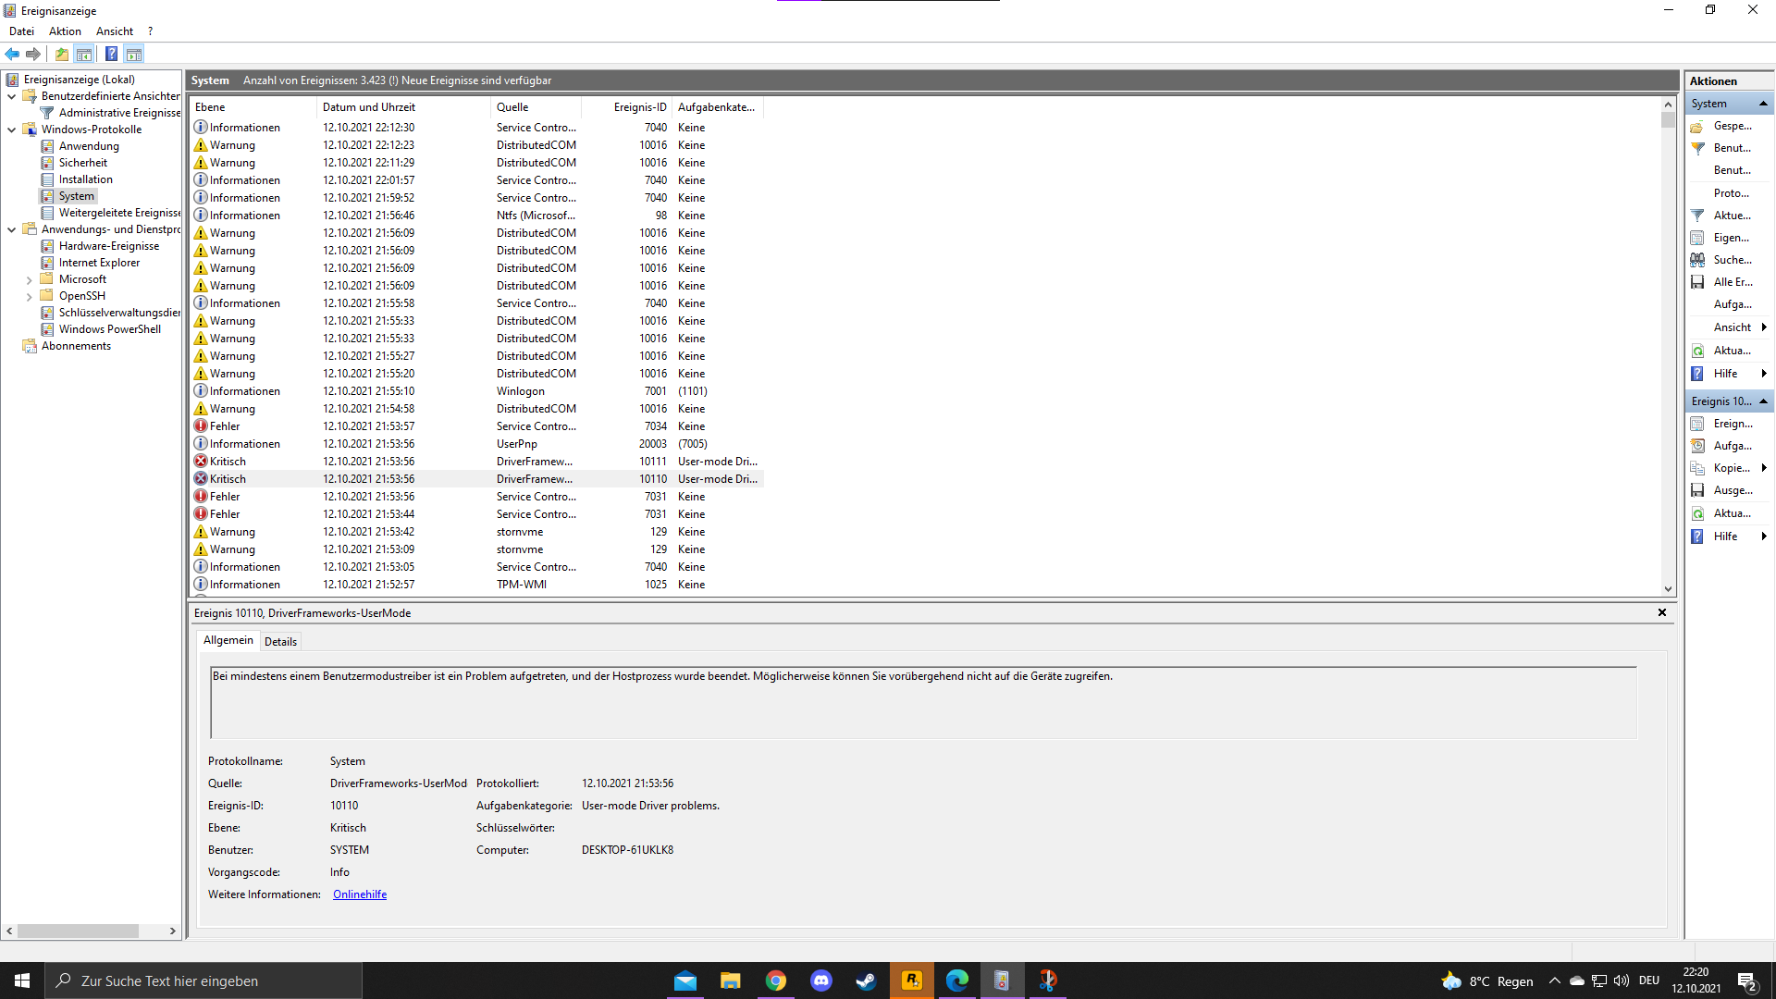The width and height of the screenshot is (1776, 999).
Task: Click the filter funnel Aktue... action
Action: (x=1697, y=216)
